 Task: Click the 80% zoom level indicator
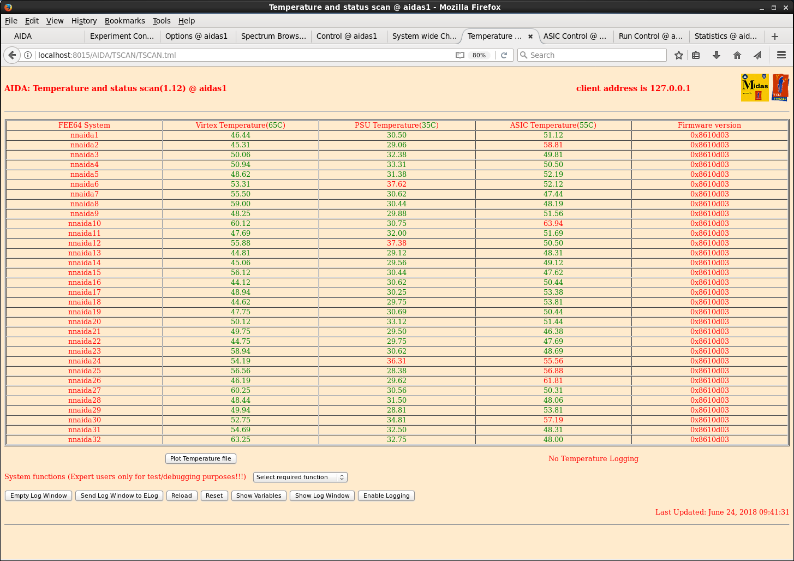click(x=479, y=55)
